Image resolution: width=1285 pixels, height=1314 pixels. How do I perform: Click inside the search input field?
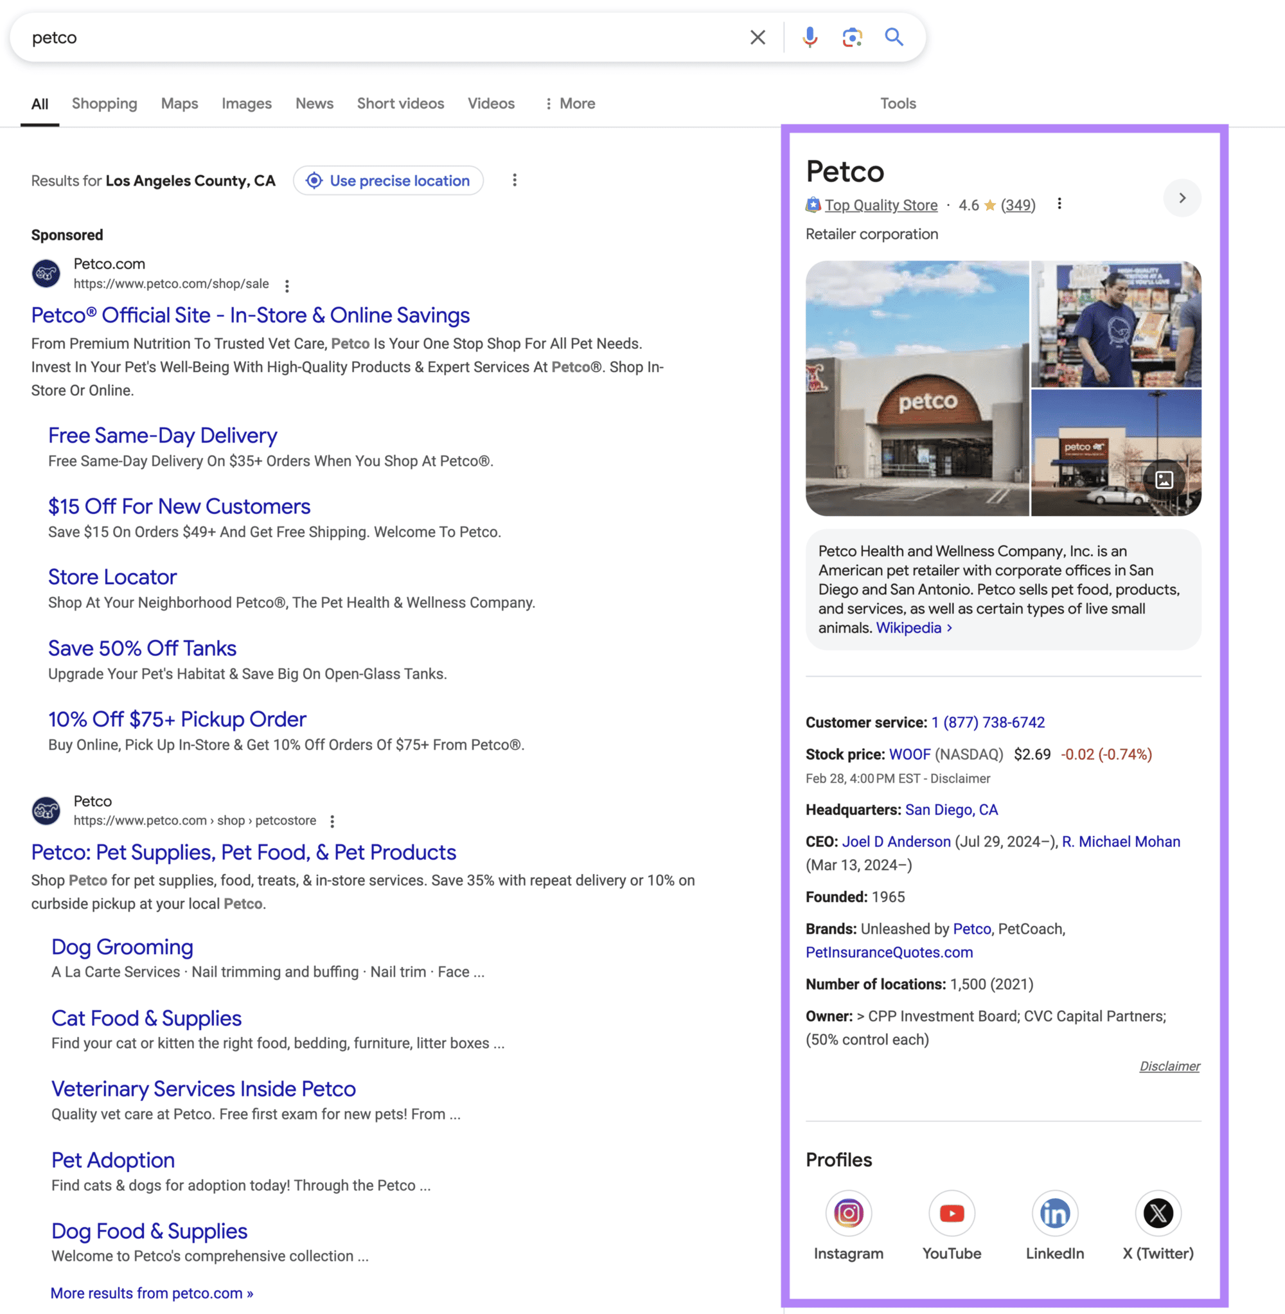(x=337, y=37)
